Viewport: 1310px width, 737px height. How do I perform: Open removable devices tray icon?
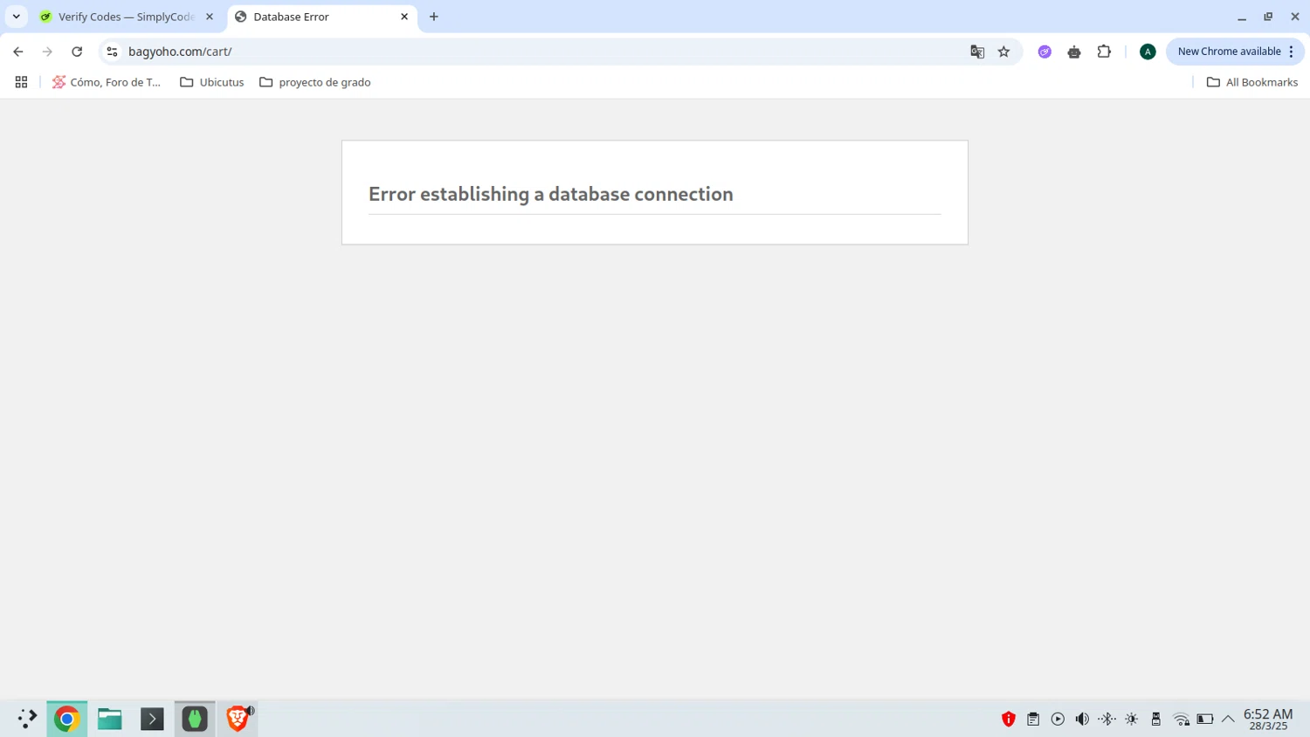[1156, 719]
